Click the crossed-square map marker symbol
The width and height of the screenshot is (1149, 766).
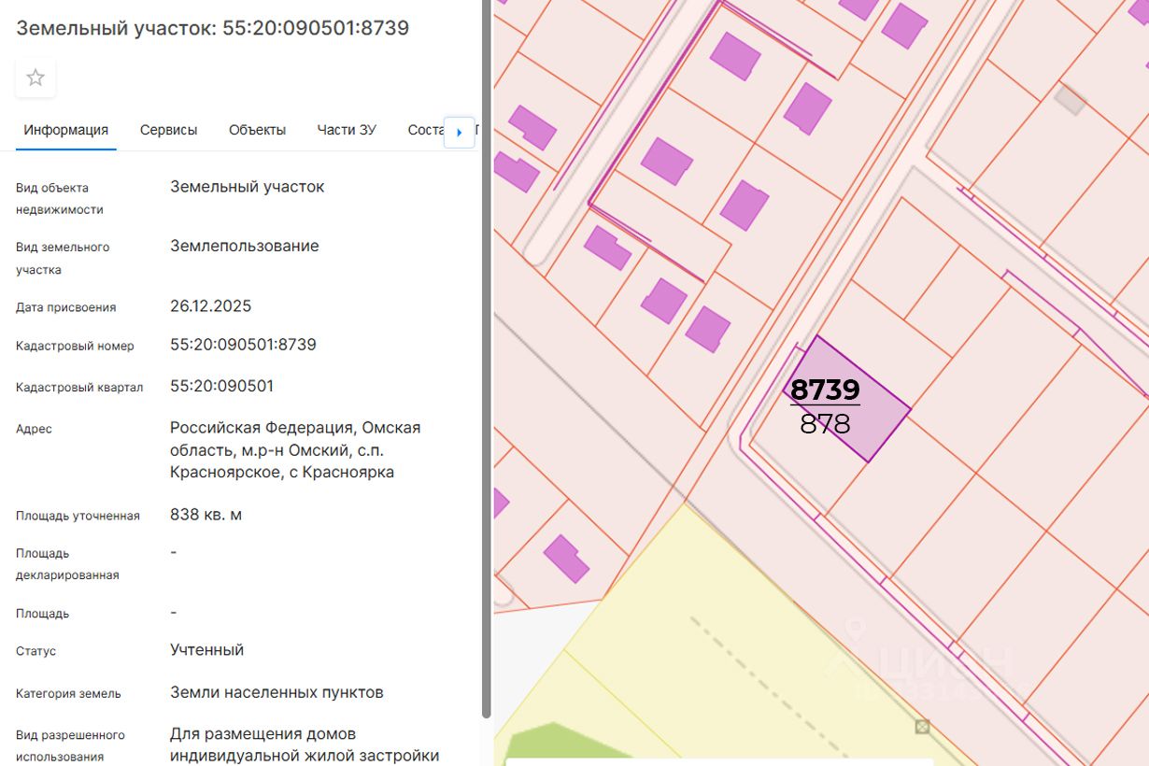click(922, 727)
